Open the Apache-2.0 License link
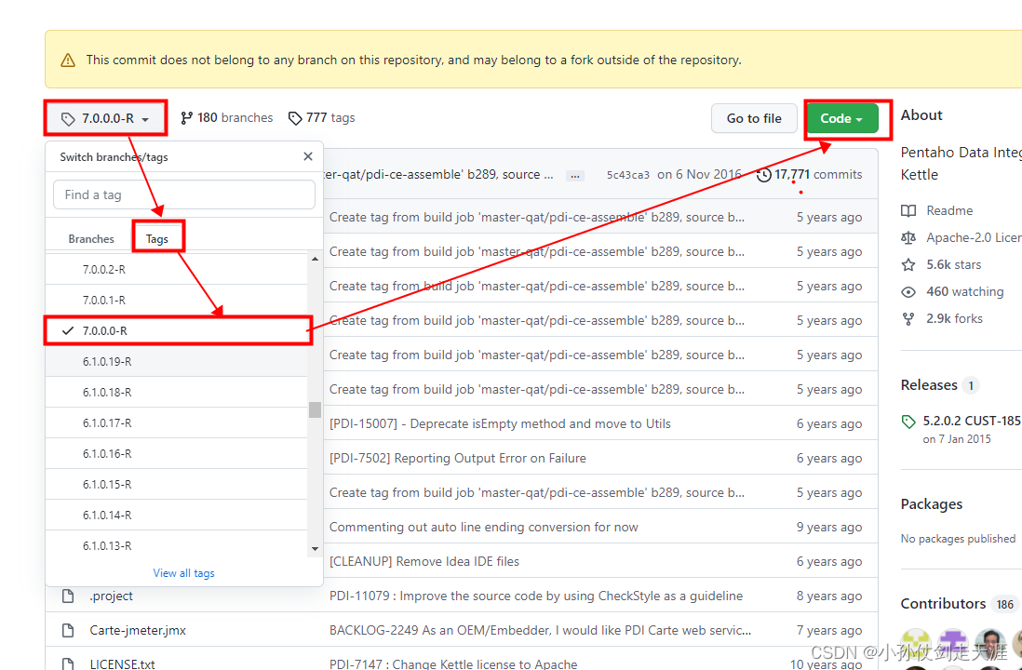 tap(974, 238)
